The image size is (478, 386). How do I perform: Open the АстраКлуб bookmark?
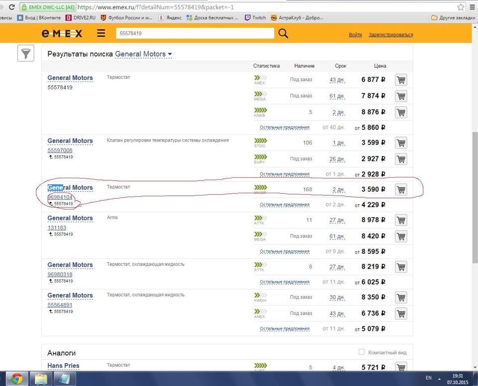(297, 18)
